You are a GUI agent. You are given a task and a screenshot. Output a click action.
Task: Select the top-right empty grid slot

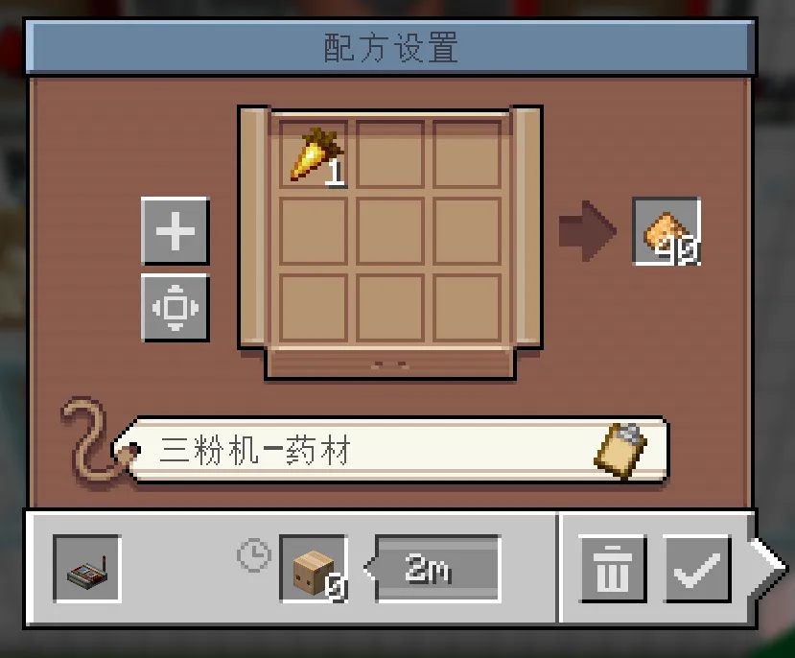tap(467, 154)
